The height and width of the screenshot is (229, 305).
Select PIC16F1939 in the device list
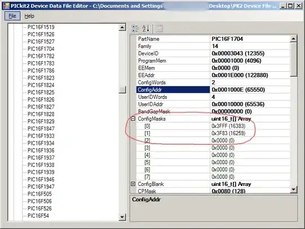pos(41,172)
